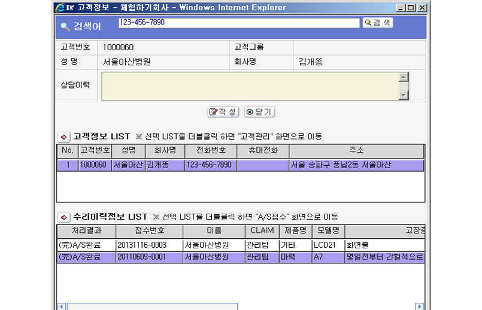Select repair record 20131116-0003 row

(x=240, y=245)
